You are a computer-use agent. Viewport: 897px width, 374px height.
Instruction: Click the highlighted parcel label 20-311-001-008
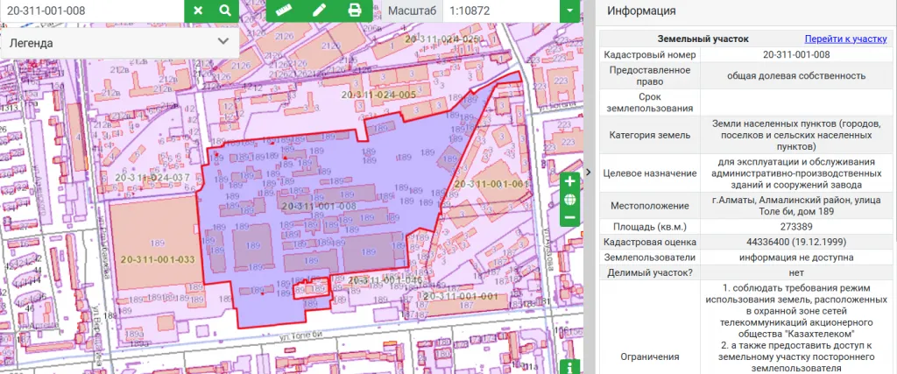(318, 206)
